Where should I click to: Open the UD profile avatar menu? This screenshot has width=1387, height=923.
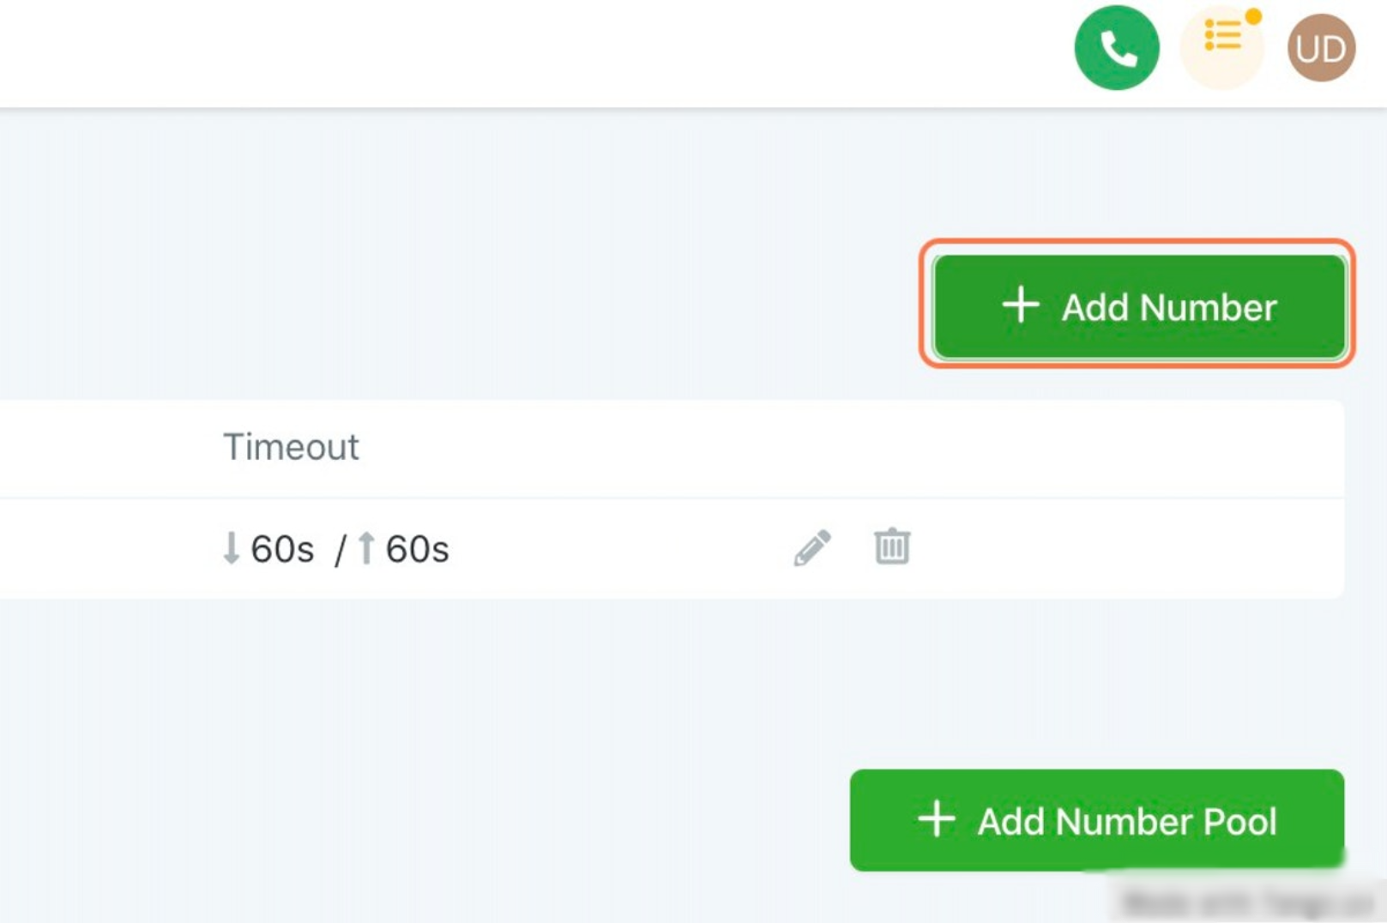[1321, 49]
